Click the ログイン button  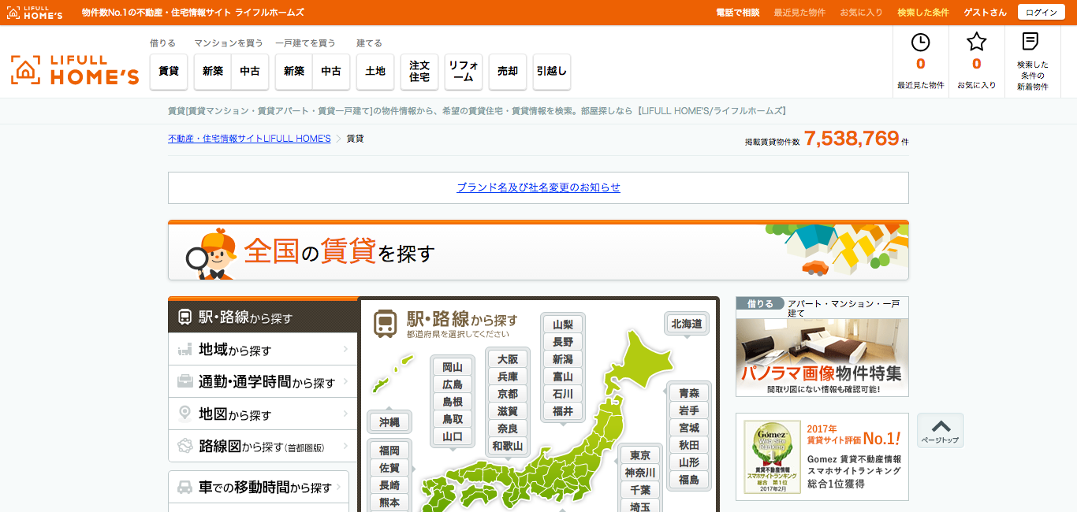click(1041, 13)
